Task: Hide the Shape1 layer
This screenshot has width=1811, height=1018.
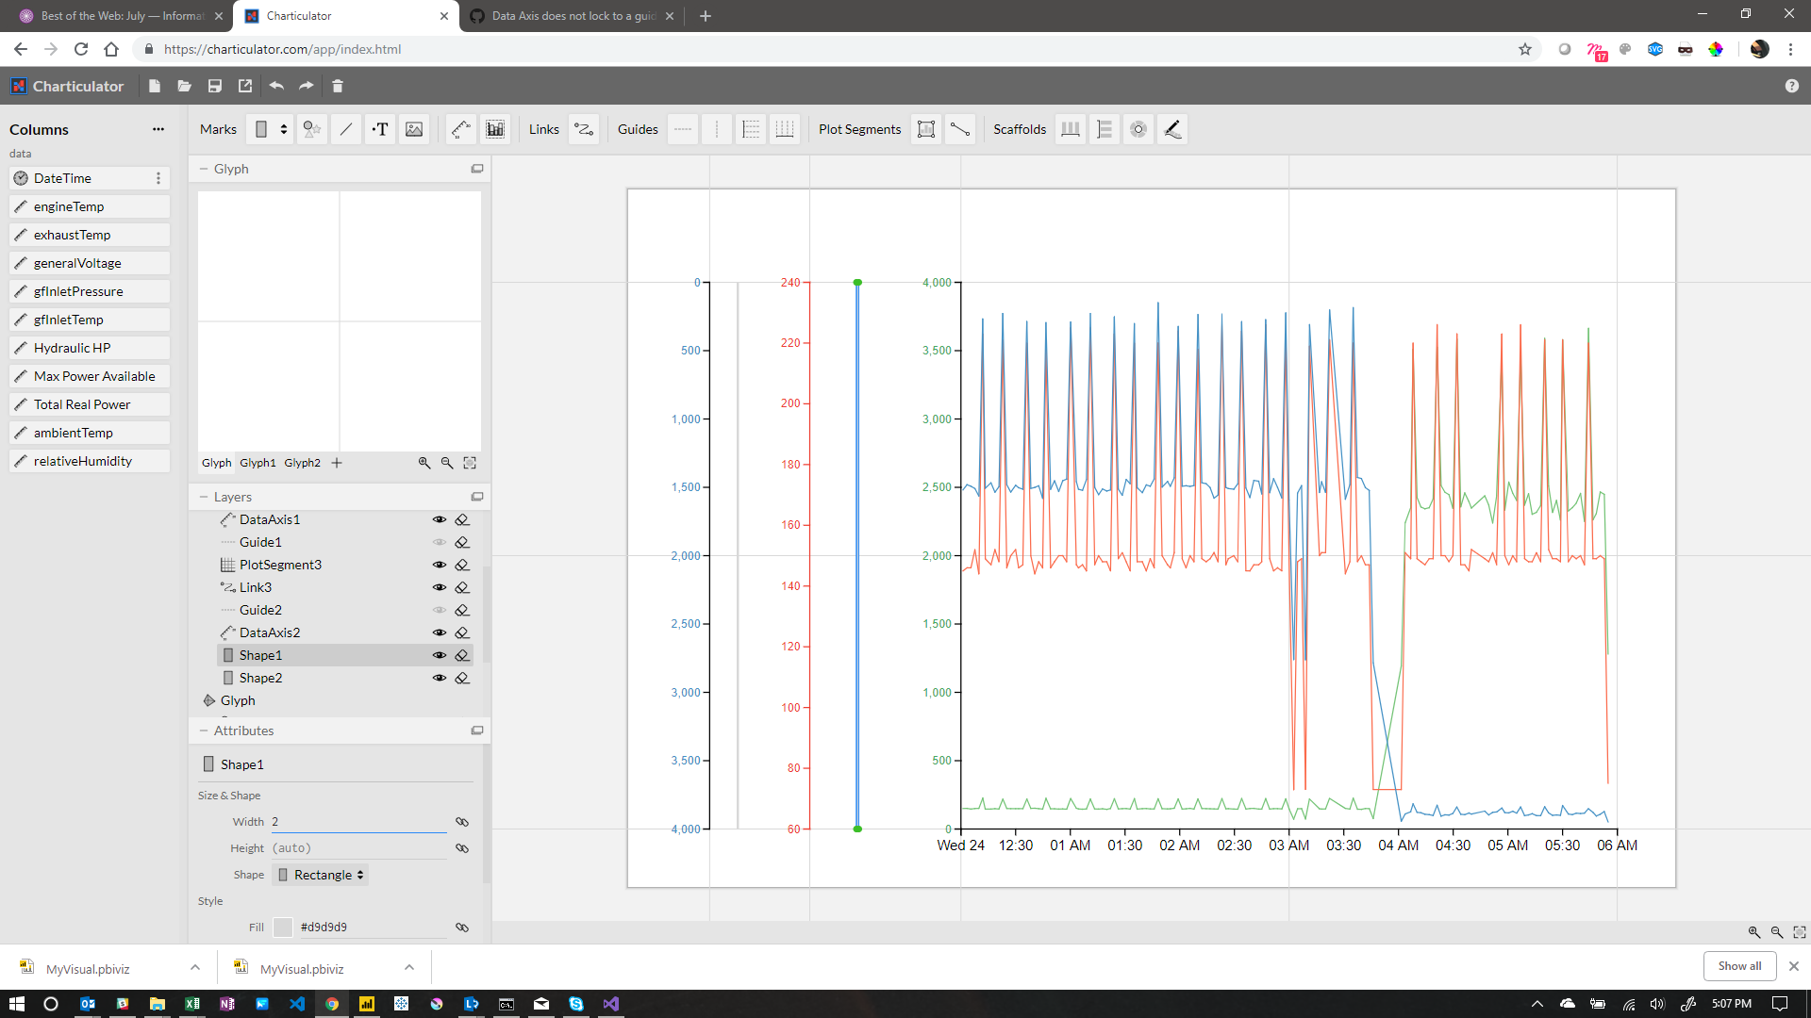Action: coord(440,654)
